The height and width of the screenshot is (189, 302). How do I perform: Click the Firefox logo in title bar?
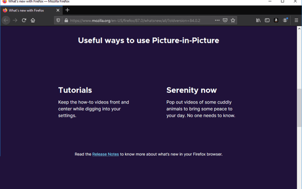5,2
